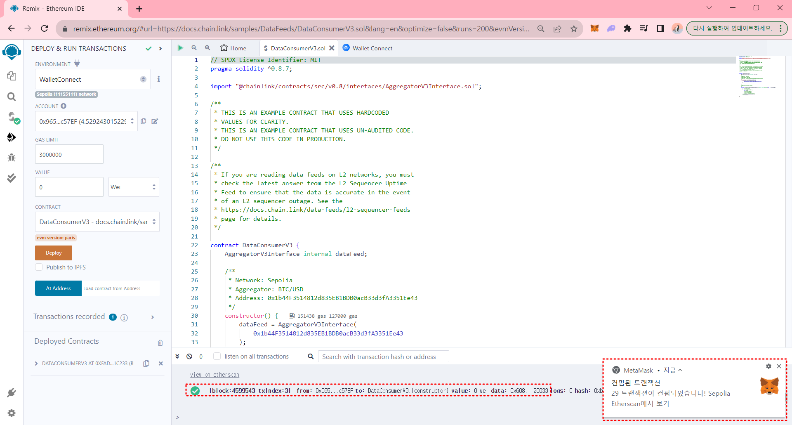Run script with the green play icon
Screen dimensions: 792x425
(x=180, y=48)
